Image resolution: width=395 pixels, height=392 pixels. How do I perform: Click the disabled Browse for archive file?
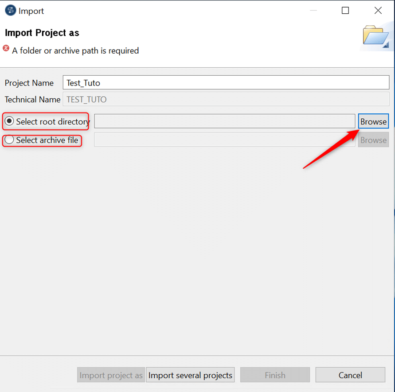pos(373,140)
